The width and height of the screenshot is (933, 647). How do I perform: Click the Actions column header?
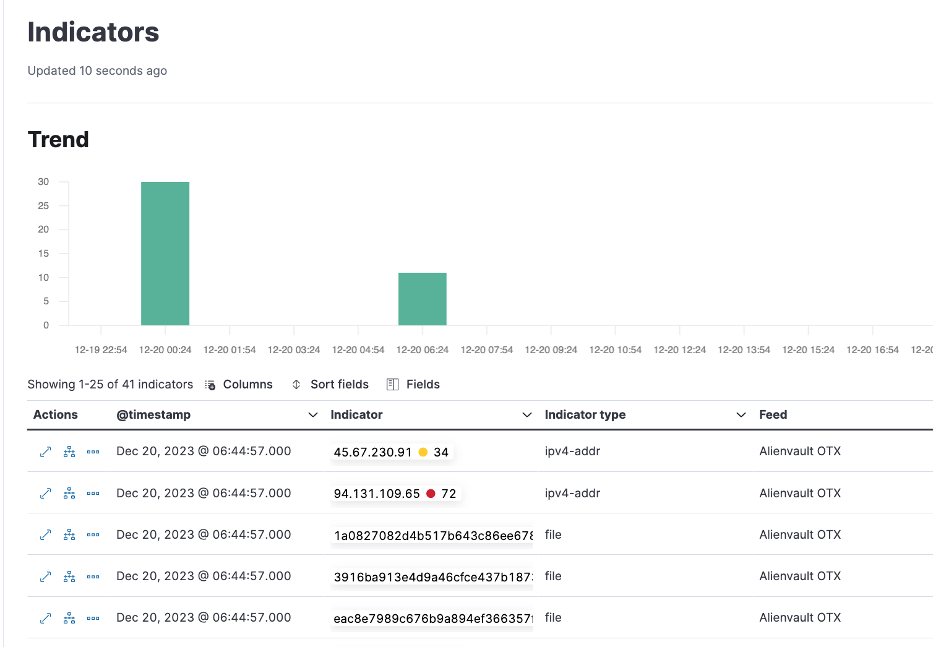(56, 415)
